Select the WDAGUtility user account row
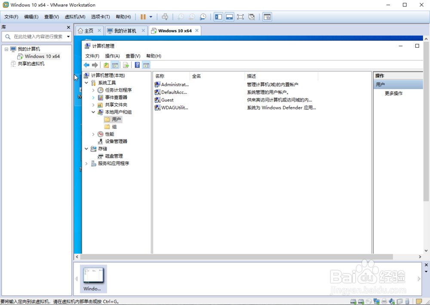Screen dimensions: 430x305 pos(172,108)
